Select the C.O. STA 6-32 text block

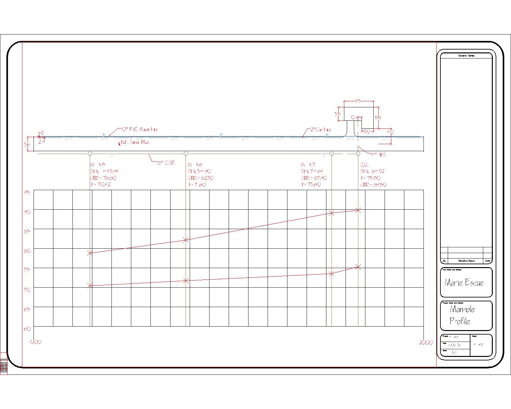click(373, 175)
